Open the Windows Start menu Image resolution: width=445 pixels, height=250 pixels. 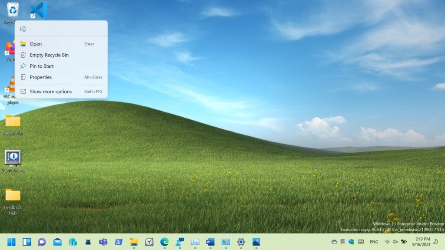point(11,242)
